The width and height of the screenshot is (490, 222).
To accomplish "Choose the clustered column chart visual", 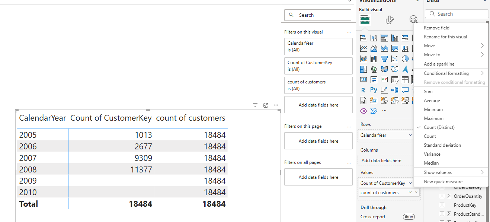I will tap(395, 38).
